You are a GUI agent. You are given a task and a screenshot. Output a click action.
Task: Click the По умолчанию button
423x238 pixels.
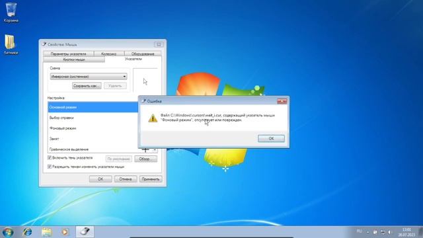119,159
